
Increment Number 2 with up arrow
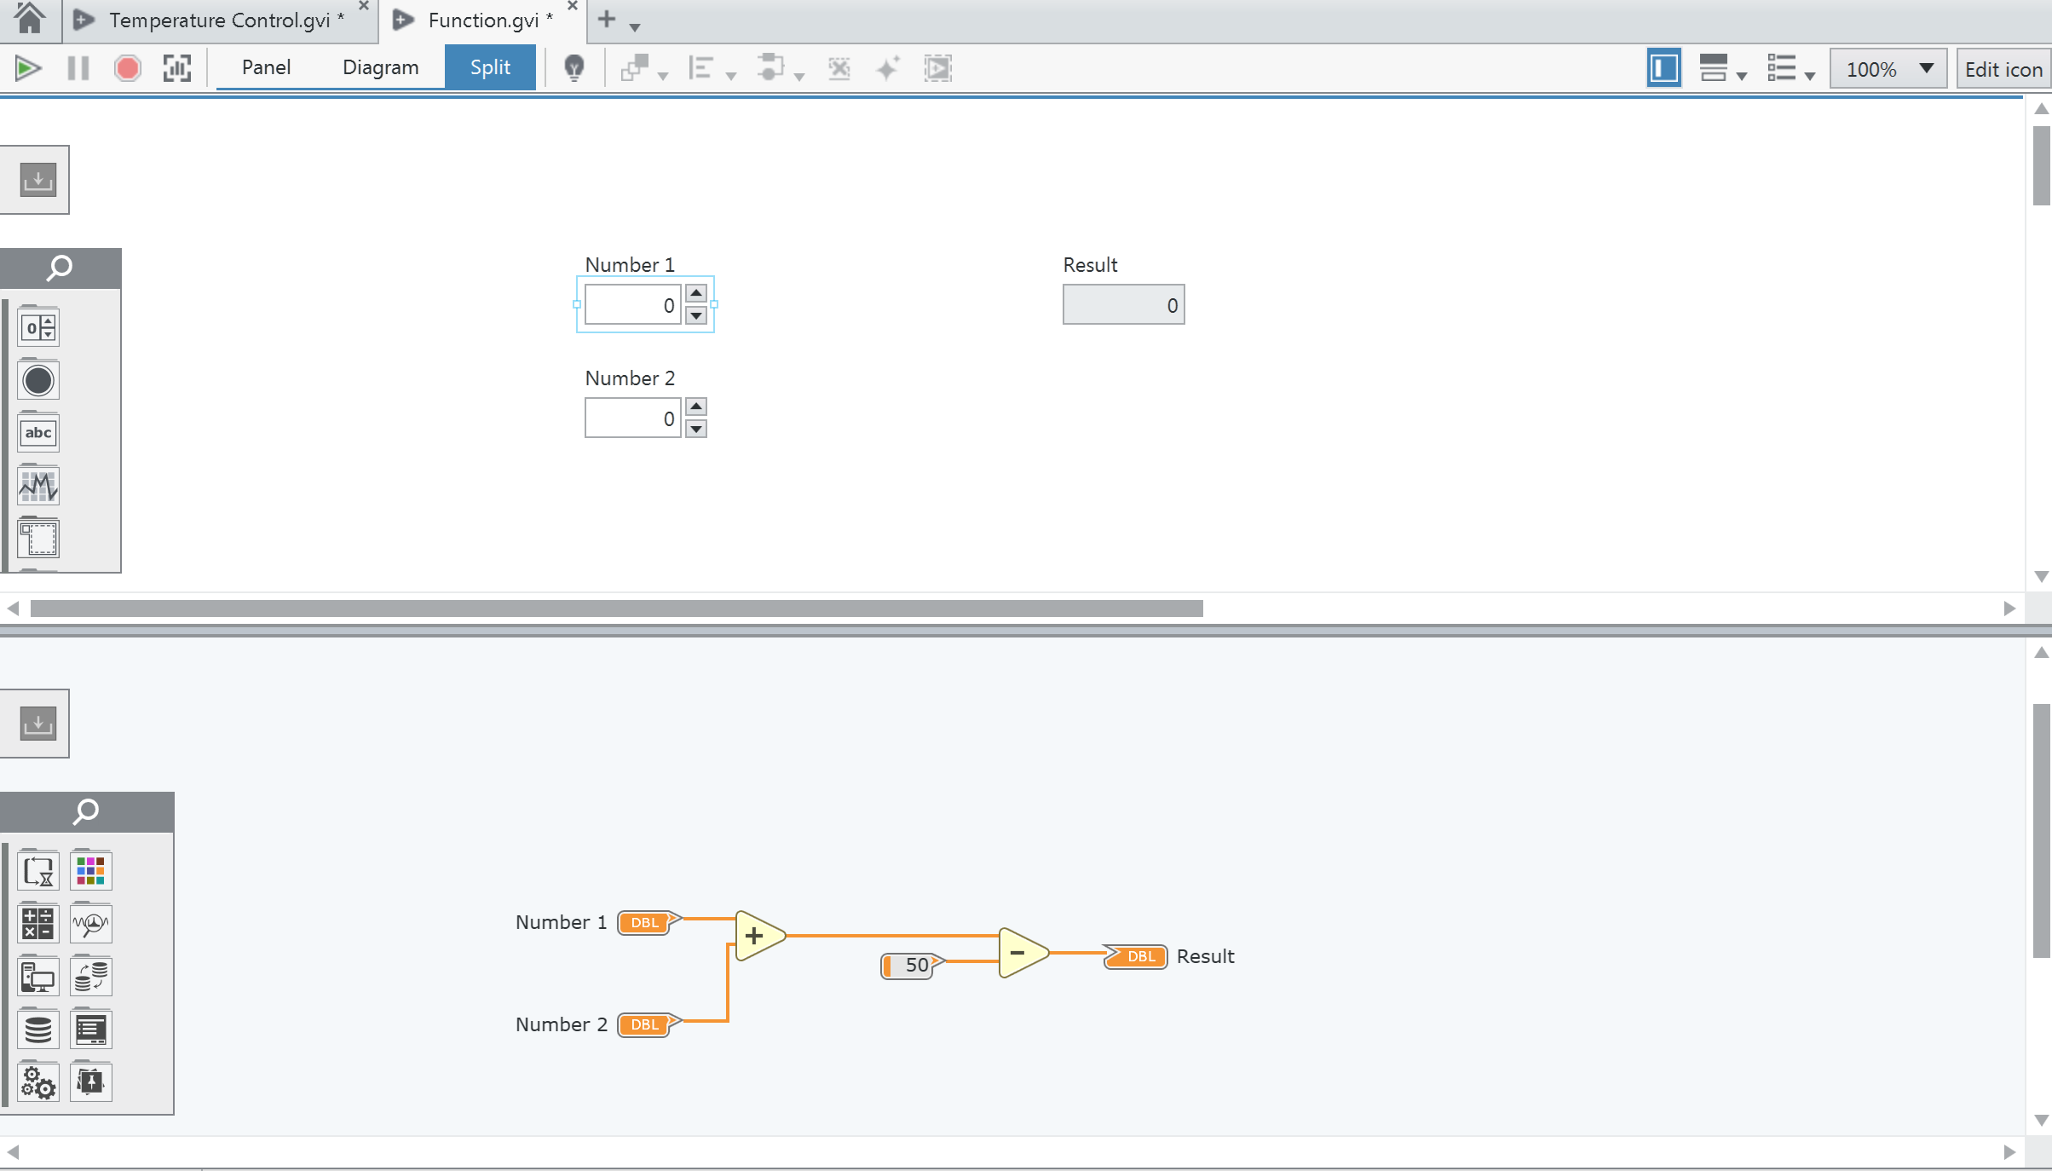696,407
